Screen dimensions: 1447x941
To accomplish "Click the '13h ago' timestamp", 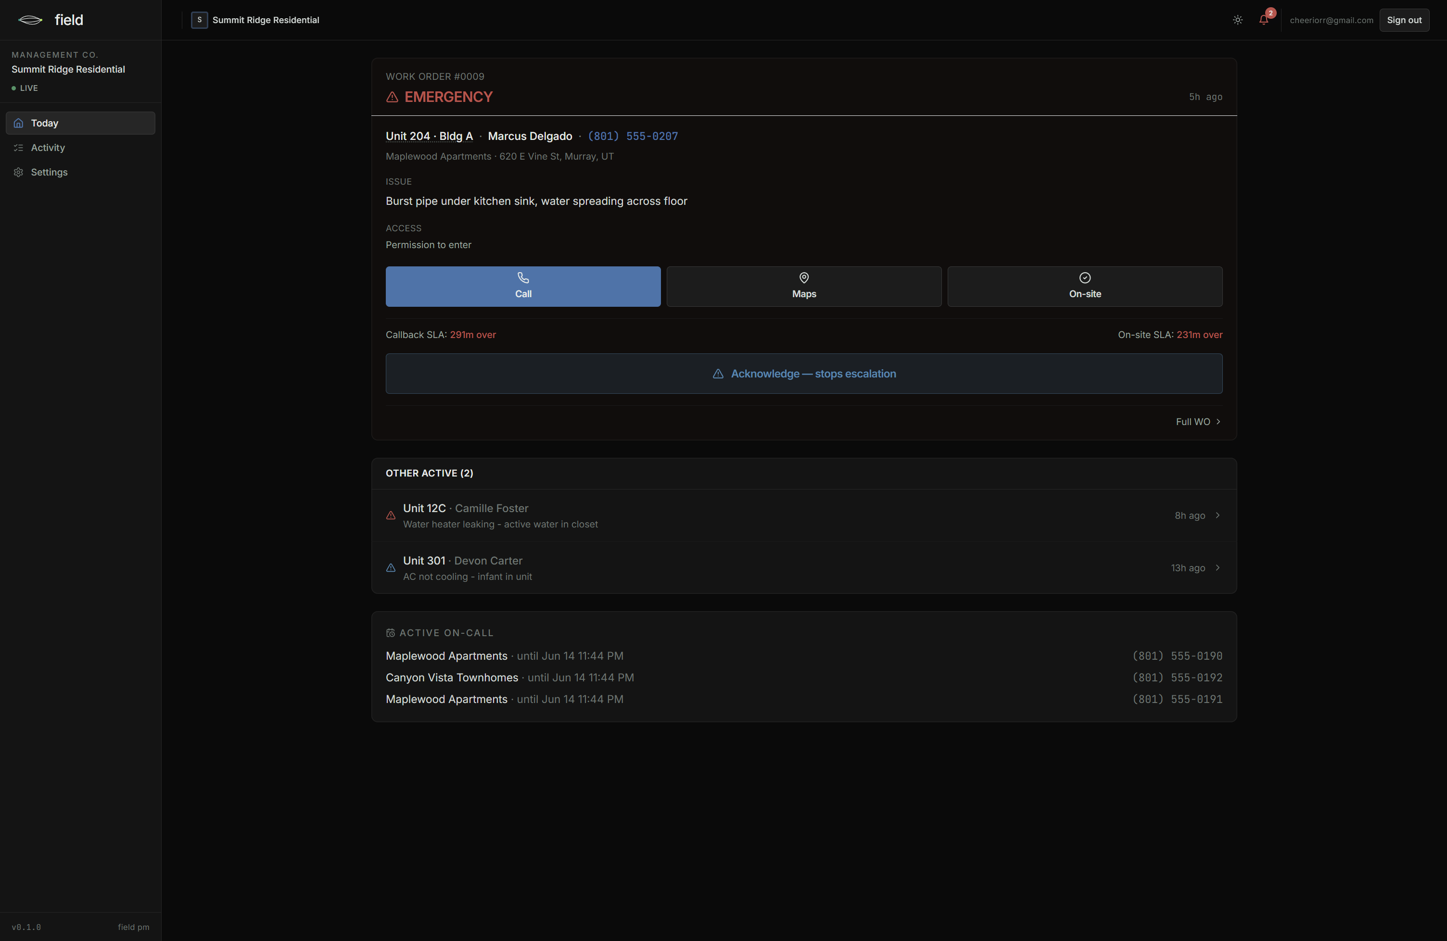I will [1187, 568].
